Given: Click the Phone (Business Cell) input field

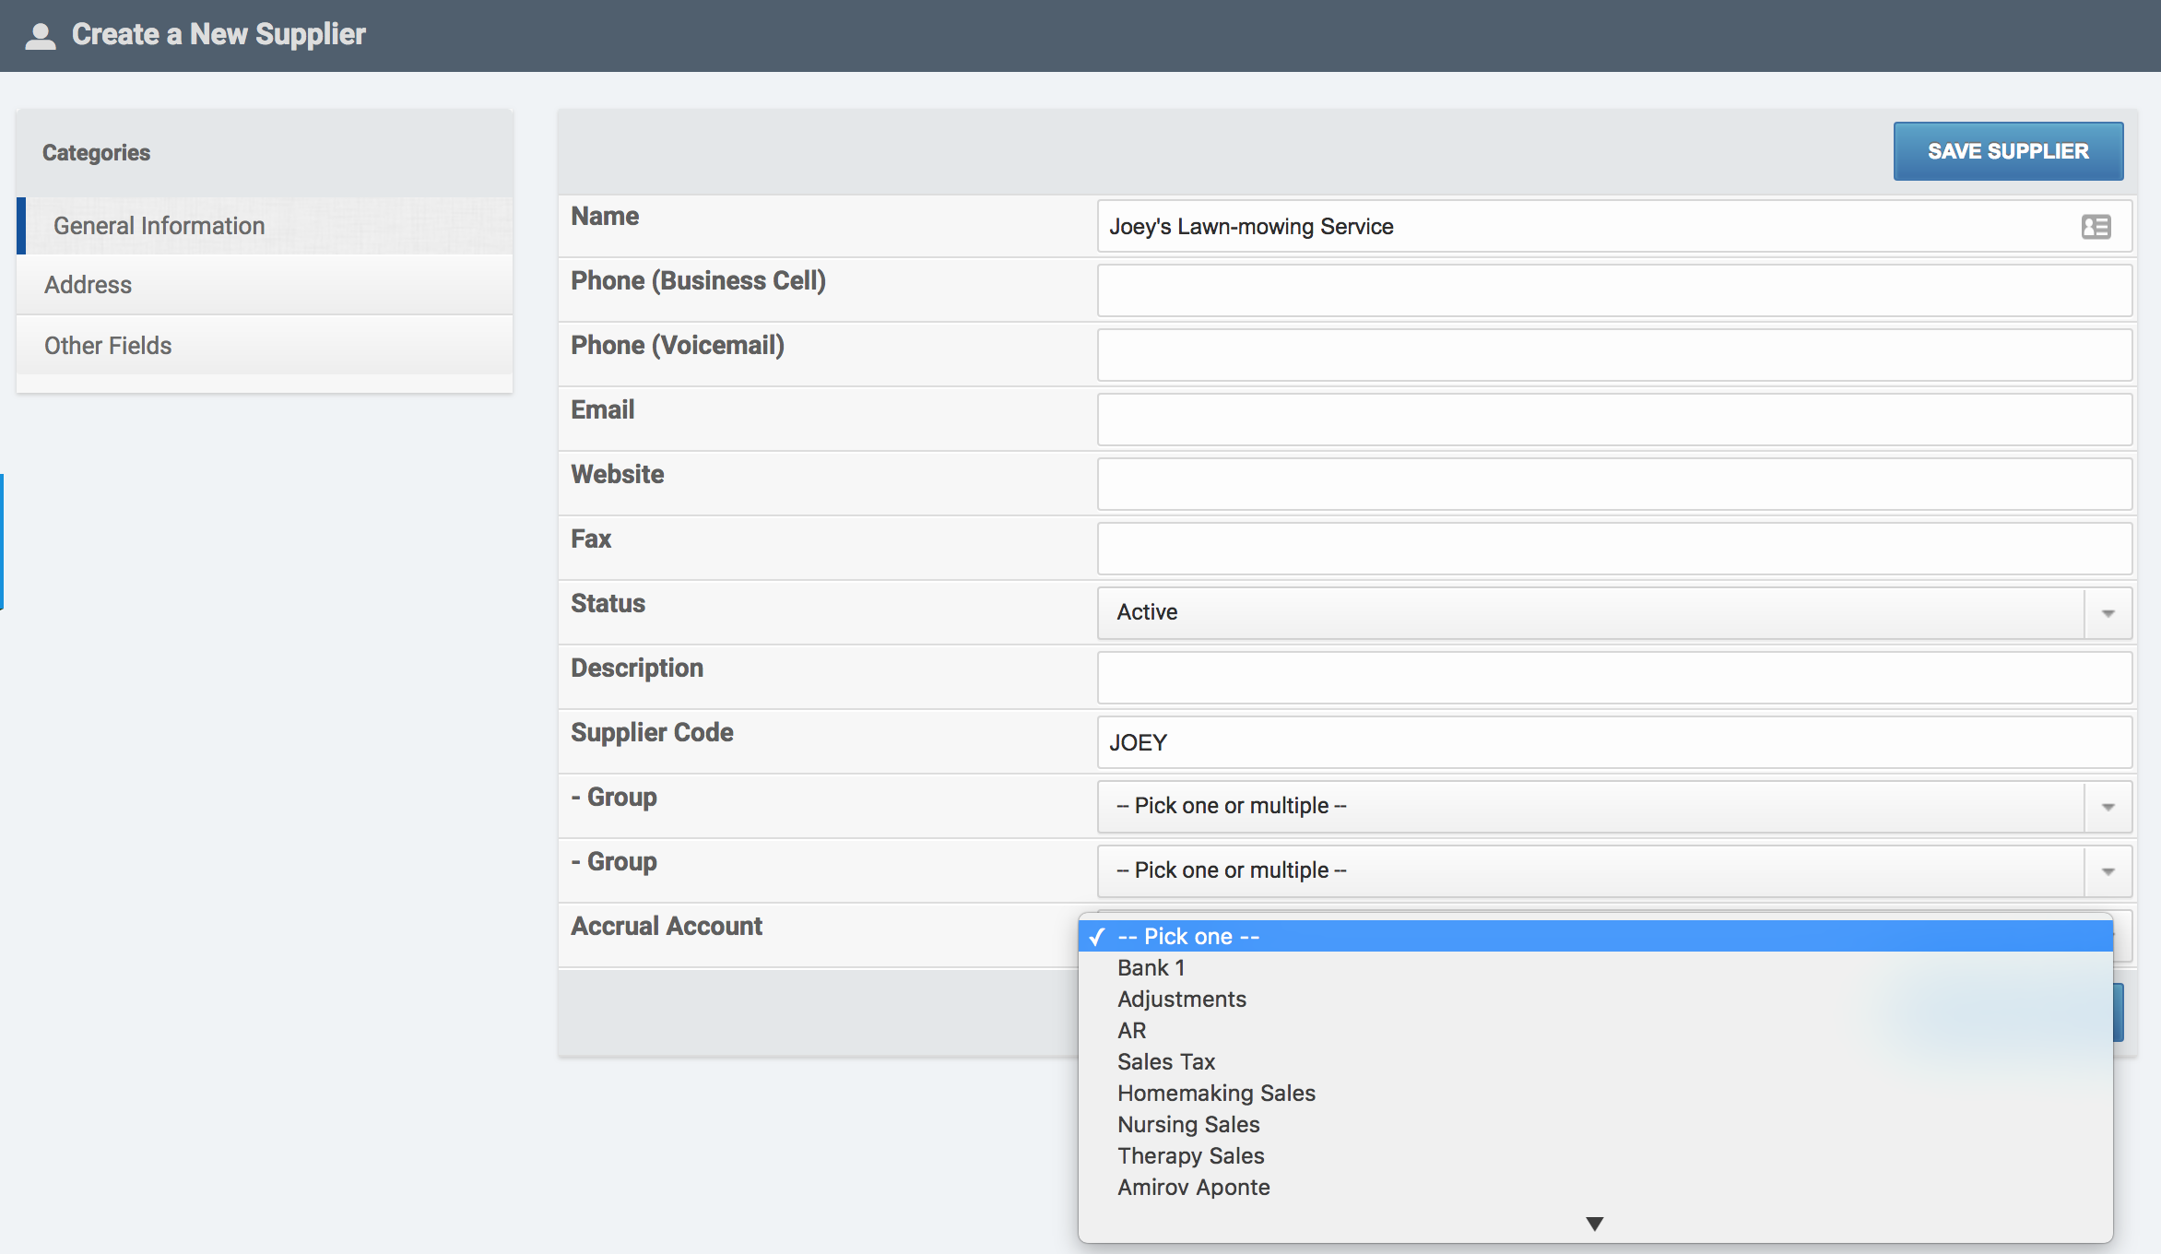Looking at the screenshot, I should point(1614,290).
